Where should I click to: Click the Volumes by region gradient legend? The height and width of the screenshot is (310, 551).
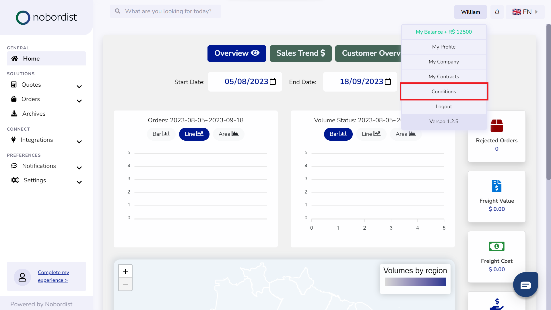click(x=415, y=282)
